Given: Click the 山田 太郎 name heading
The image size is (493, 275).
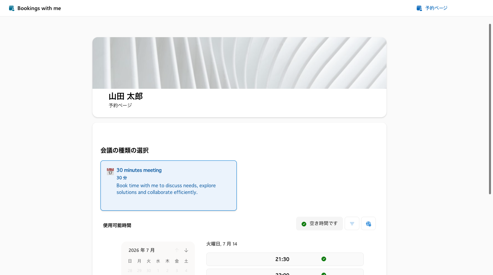Looking at the screenshot, I should (126, 96).
